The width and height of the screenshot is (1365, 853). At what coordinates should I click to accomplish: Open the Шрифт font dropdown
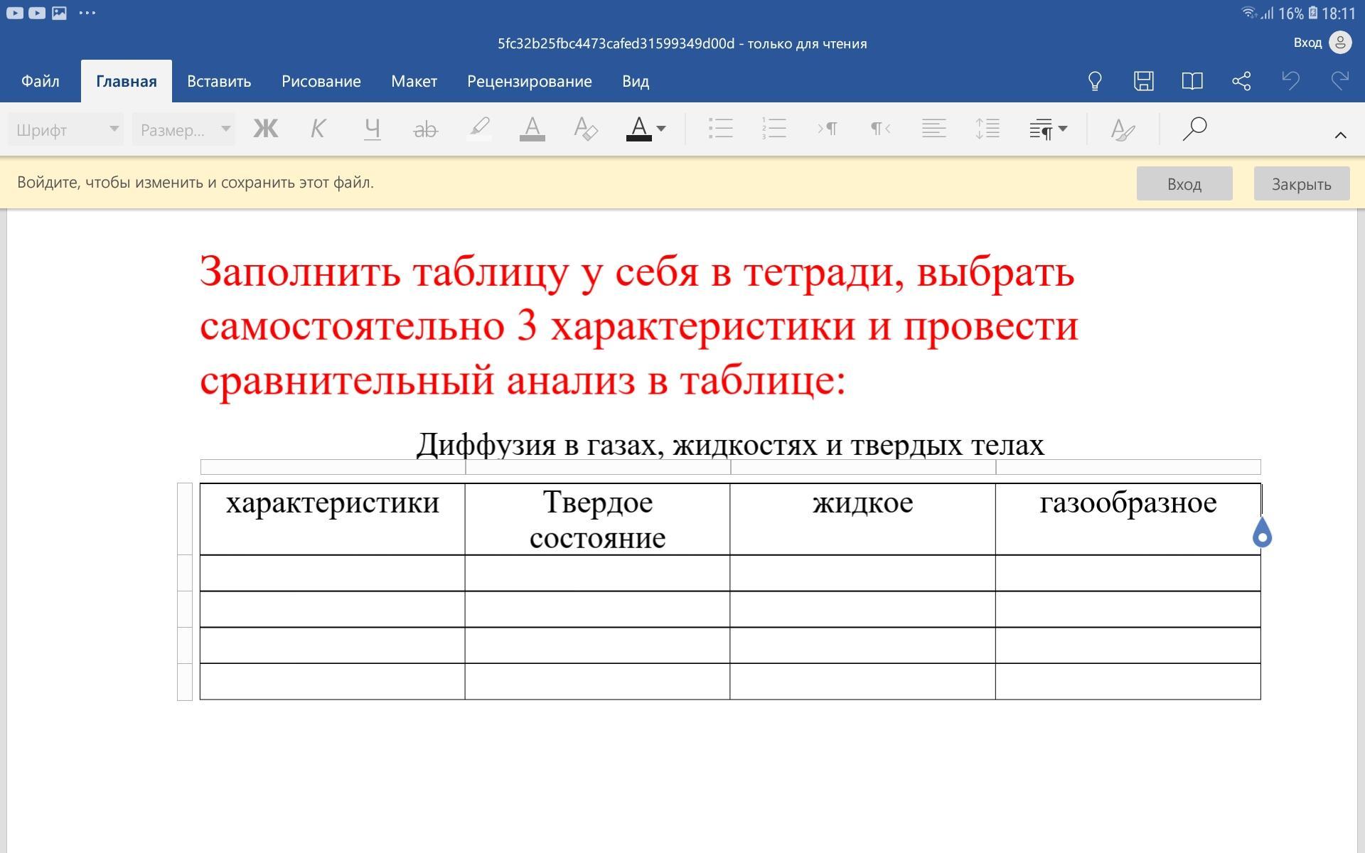65,129
